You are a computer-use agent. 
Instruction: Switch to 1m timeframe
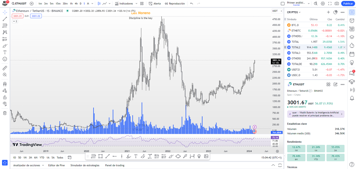[40, 4]
